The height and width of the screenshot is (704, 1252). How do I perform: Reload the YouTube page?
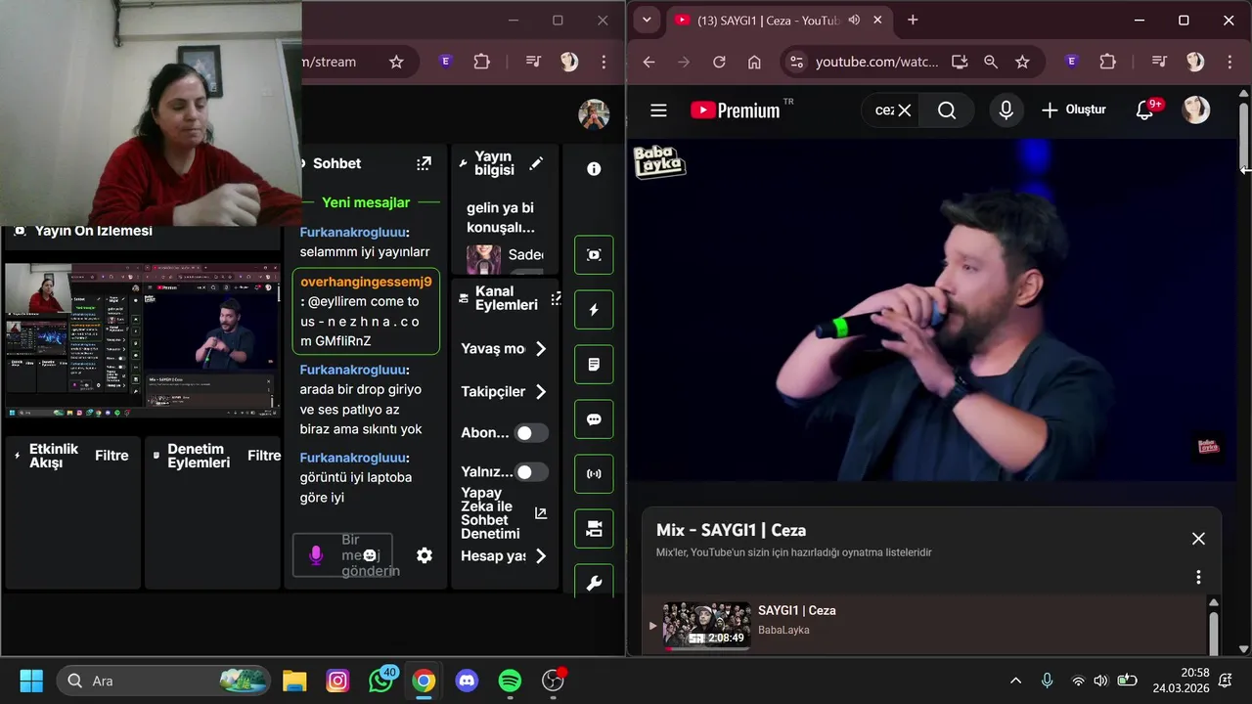click(719, 62)
